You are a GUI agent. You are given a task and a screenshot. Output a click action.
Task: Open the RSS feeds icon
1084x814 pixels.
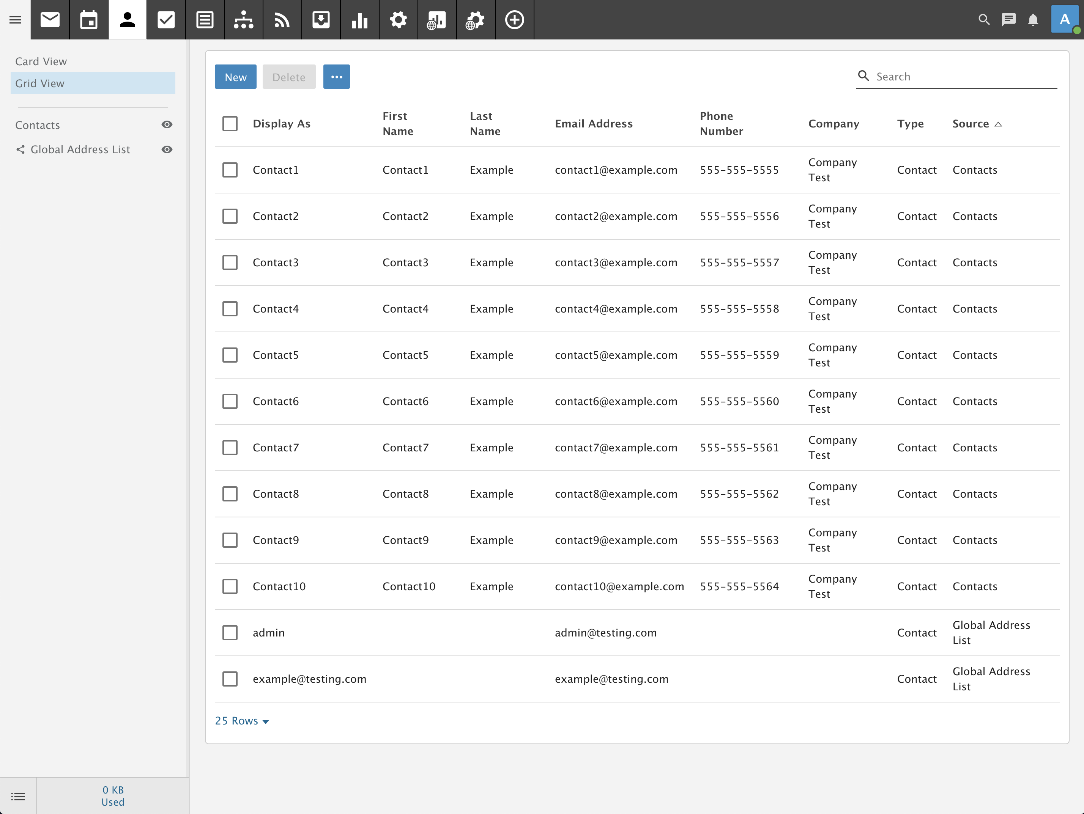282,20
